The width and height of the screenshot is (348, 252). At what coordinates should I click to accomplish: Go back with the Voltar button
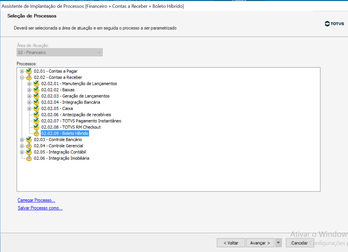231,243
